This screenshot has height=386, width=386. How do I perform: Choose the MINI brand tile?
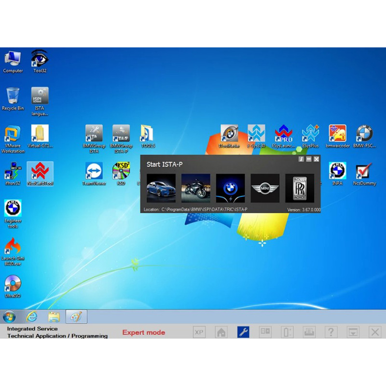point(265,188)
